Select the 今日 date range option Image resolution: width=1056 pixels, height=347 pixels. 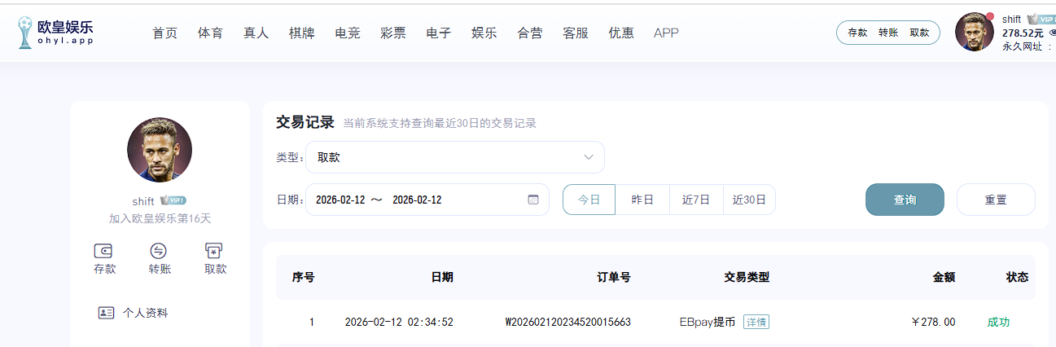(x=589, y=200)
